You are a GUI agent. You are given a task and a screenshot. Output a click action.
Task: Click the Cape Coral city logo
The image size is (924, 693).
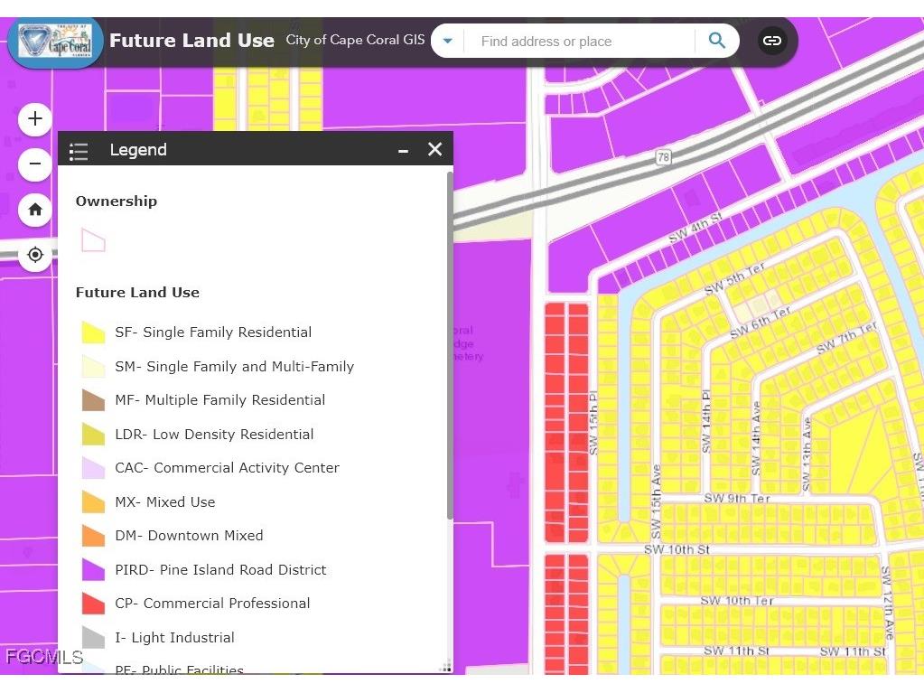[52, 40]
